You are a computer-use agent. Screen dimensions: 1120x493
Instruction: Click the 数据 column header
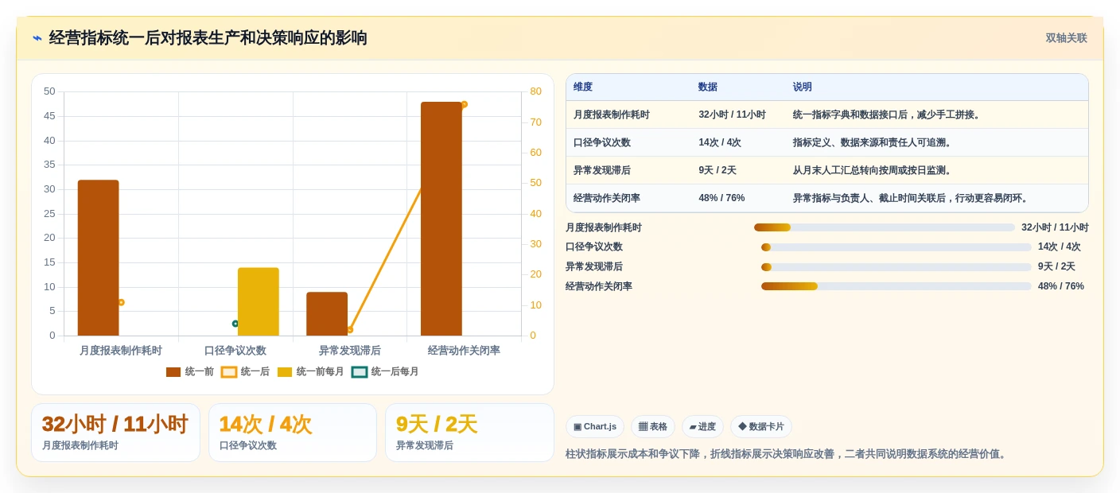(708, 87)
